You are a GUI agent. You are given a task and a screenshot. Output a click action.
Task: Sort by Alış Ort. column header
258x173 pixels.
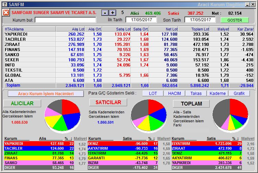pyautogui.click(x=94, y=29)
